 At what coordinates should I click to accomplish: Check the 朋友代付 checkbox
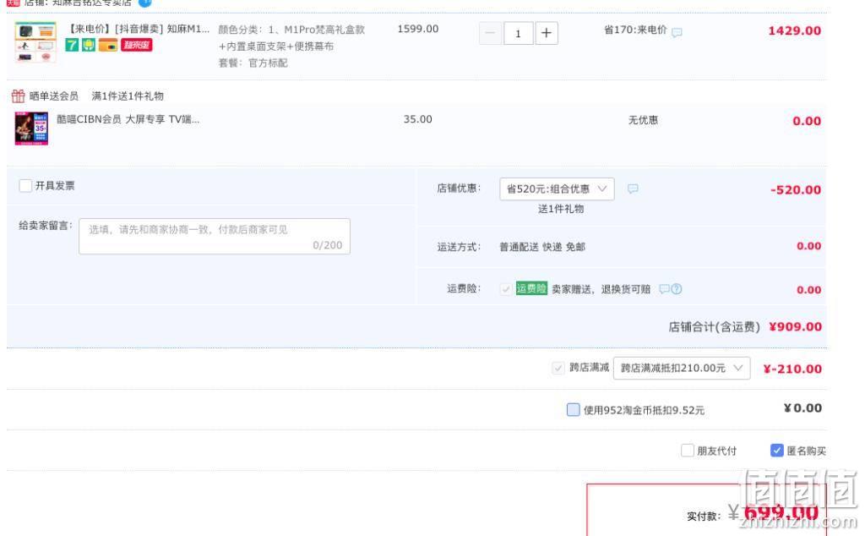(x=688, y=451)
